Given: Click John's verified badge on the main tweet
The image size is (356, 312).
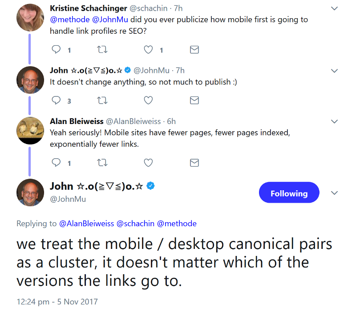Looking at the screenshot, I should (150, 186).
